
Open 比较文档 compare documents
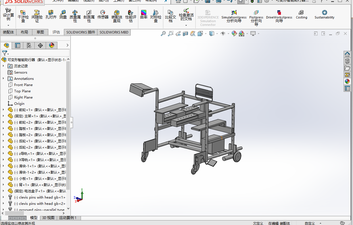click(170, 16)
